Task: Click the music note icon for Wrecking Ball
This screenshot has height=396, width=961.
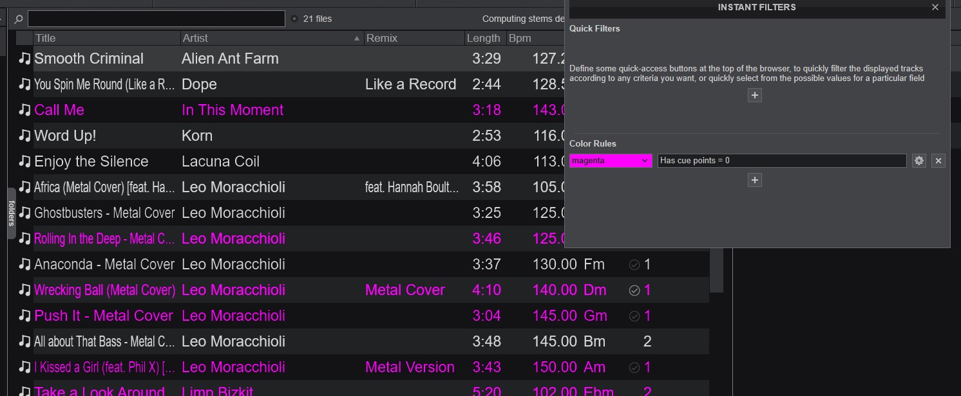Action: pyautogui.click(x=24, y=290)
